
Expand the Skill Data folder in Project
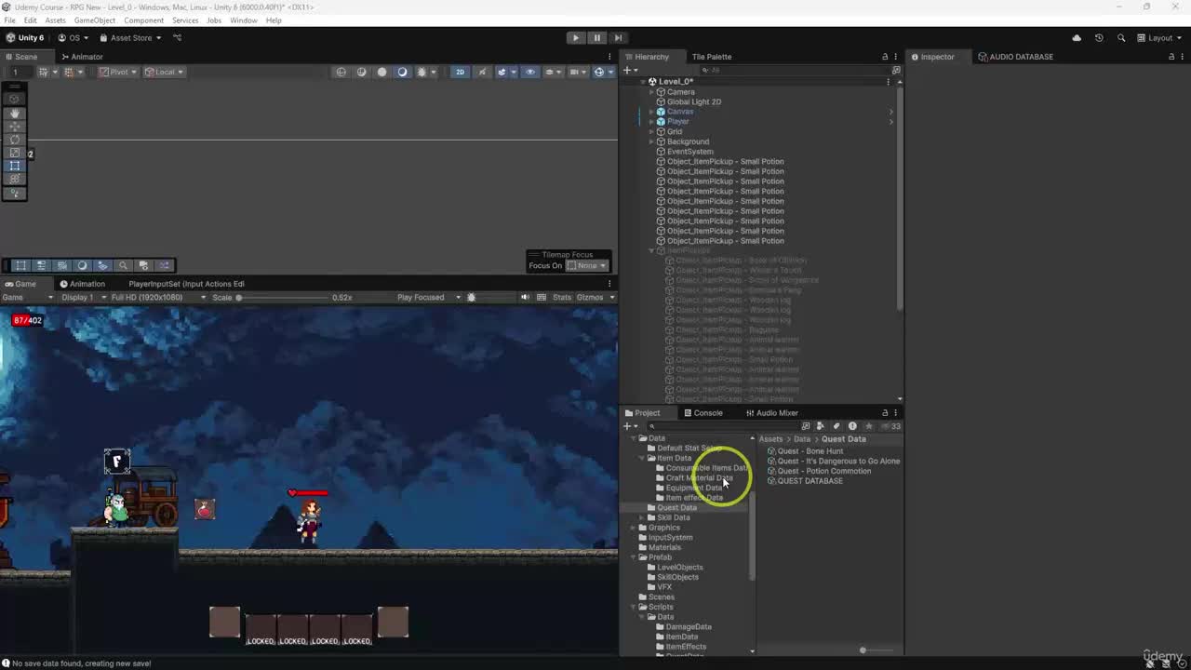pos(643,517)
